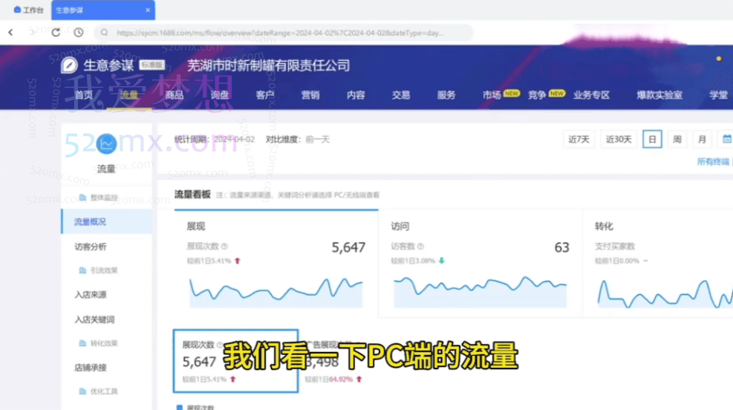Screen dimensions: 733x410
Task: Click the visitor count value 63
Action: pos(561,247)
